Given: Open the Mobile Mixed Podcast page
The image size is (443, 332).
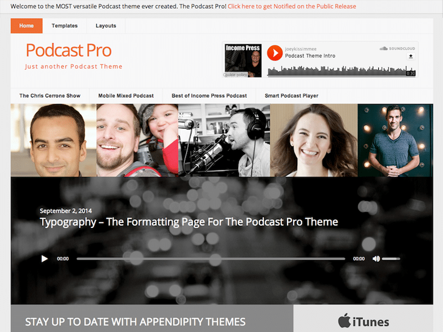Looking at the screenshot, I should click(126, 96).
